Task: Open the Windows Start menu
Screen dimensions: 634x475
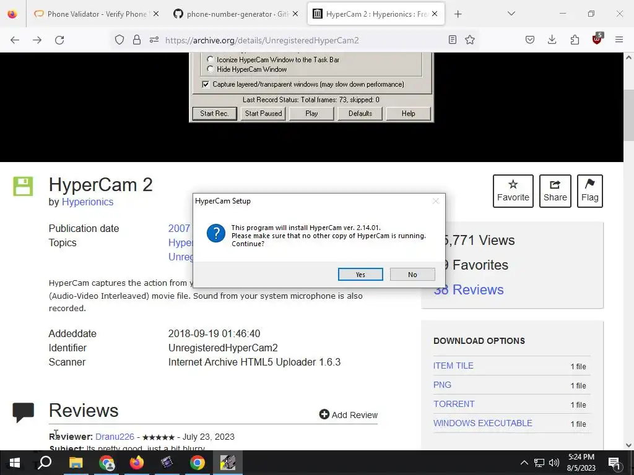Action: coord(15,463)
